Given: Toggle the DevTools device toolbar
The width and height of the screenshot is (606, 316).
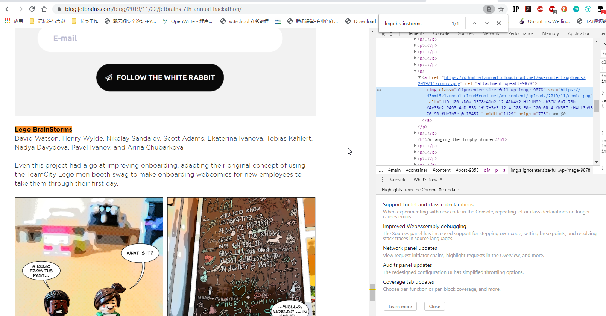Looking at the screenshot, I should coord(392,34).
